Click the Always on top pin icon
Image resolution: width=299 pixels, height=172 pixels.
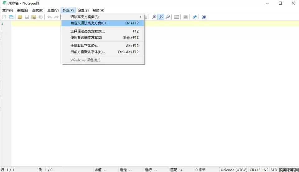pyautogui.click(x=194, y=17)
